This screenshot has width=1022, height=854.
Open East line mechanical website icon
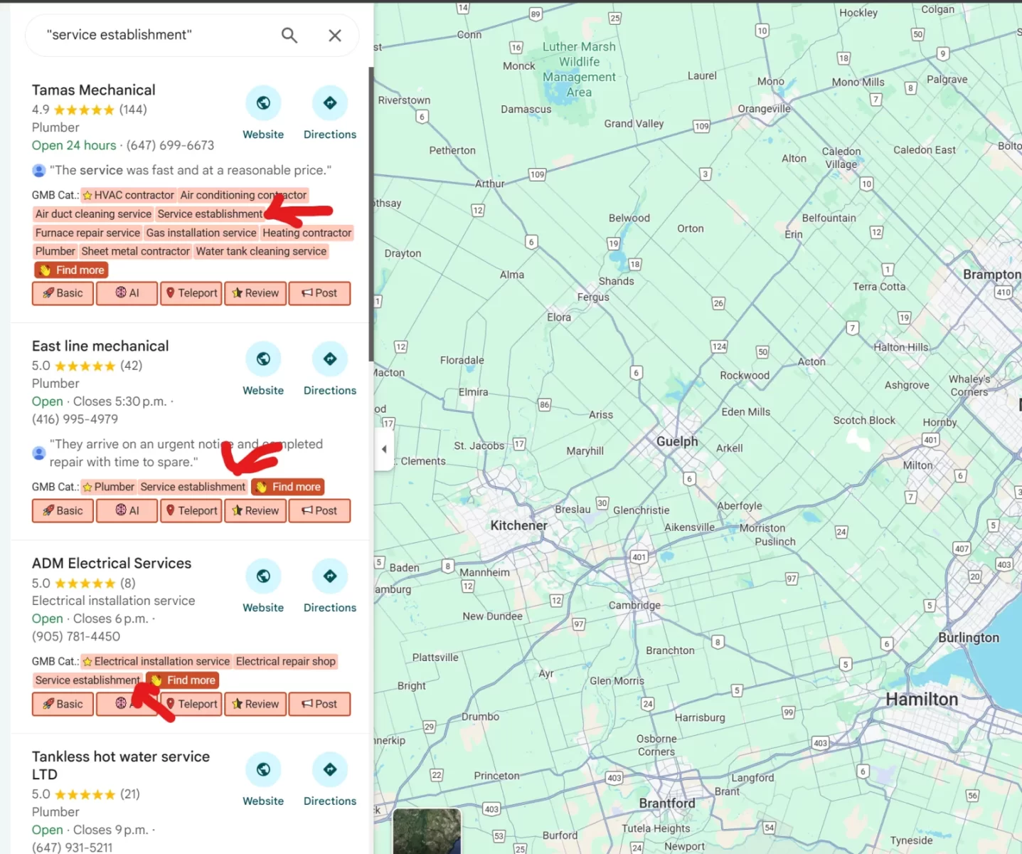point(263,359)
